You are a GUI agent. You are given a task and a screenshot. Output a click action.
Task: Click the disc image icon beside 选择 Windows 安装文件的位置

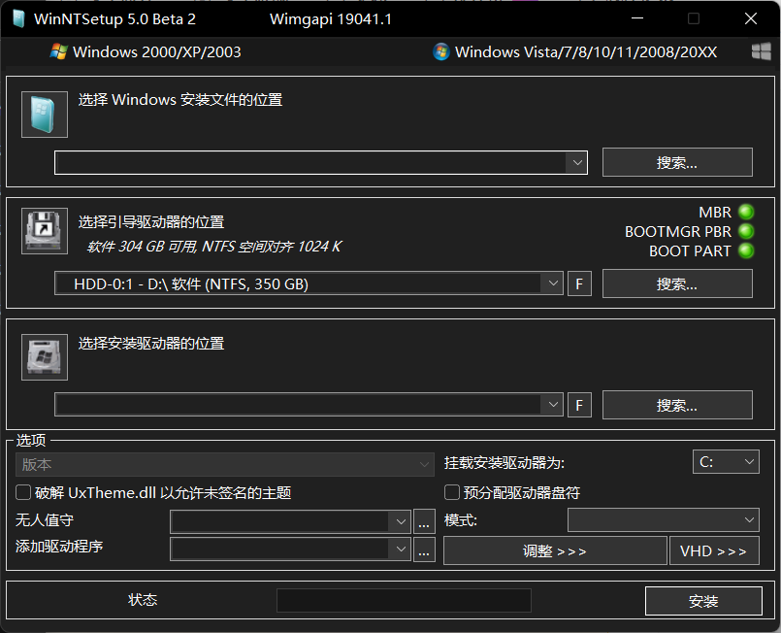(44, 114)
